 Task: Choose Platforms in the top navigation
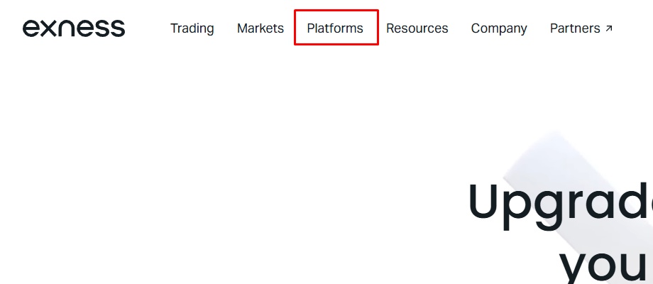click(x=335, y=28)
